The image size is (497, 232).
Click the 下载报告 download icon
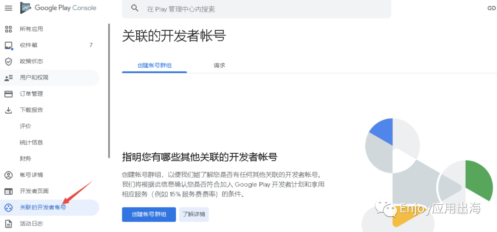[9, 110]
